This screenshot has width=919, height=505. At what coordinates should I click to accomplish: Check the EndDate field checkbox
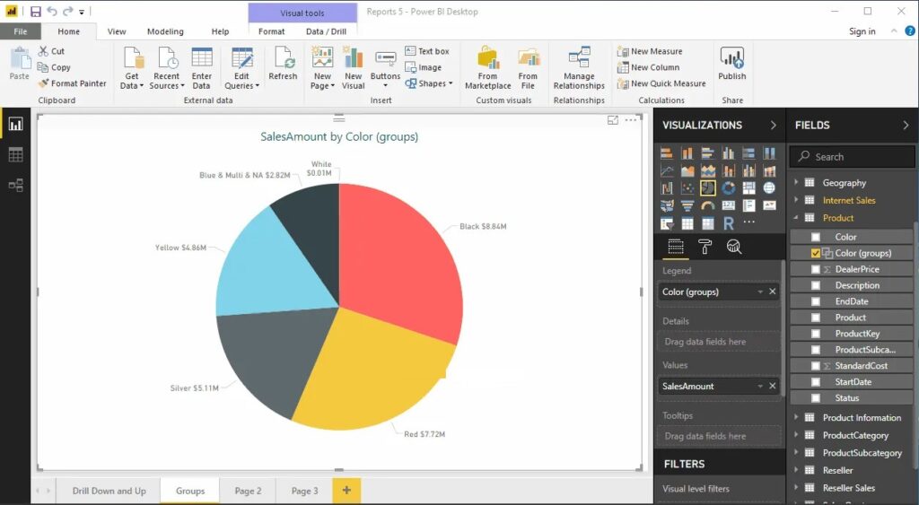click(x=816, y=301)
